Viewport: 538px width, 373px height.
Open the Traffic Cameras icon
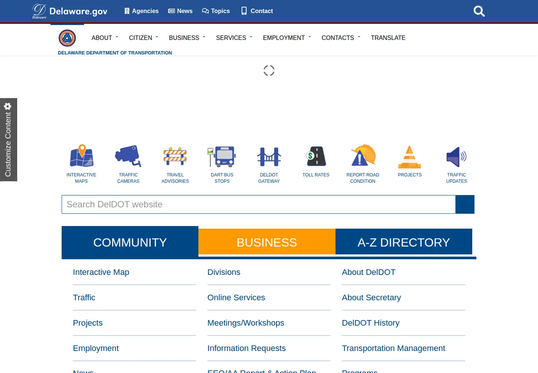click(128, 156)
